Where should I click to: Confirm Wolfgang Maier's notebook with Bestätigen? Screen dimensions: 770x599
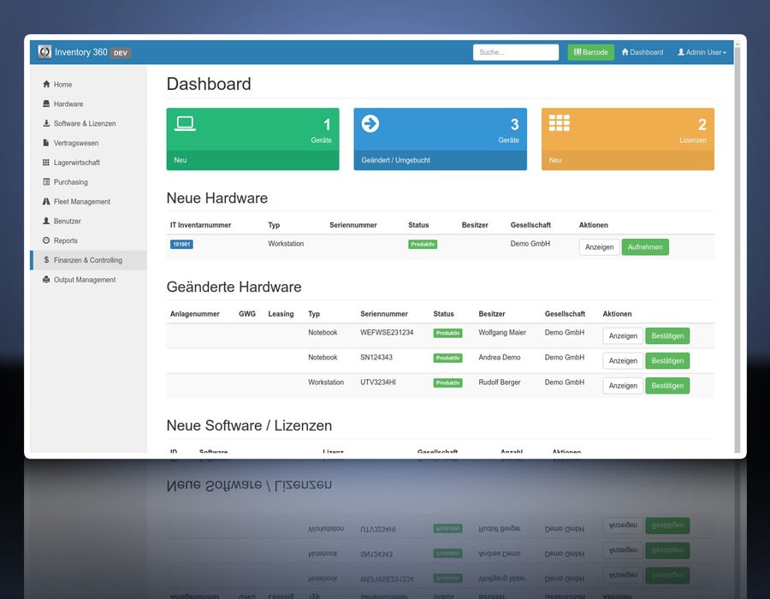coord(667,335)
